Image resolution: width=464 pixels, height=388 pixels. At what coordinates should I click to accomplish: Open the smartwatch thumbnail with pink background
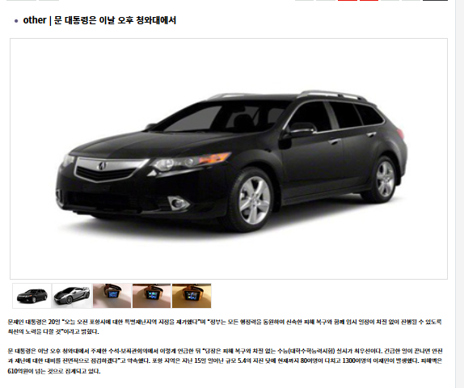[x=112, y=296]
